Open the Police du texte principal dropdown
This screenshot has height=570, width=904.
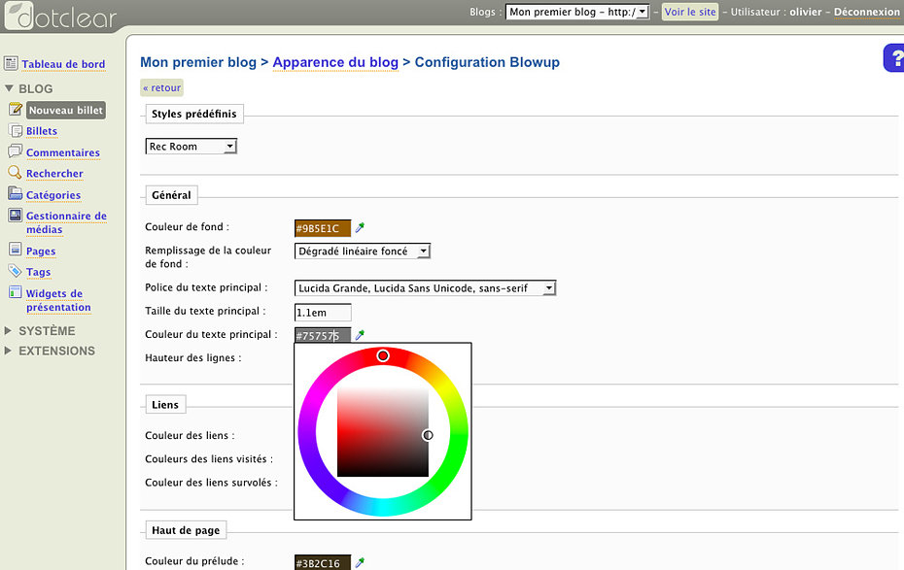tap(425, 287)
